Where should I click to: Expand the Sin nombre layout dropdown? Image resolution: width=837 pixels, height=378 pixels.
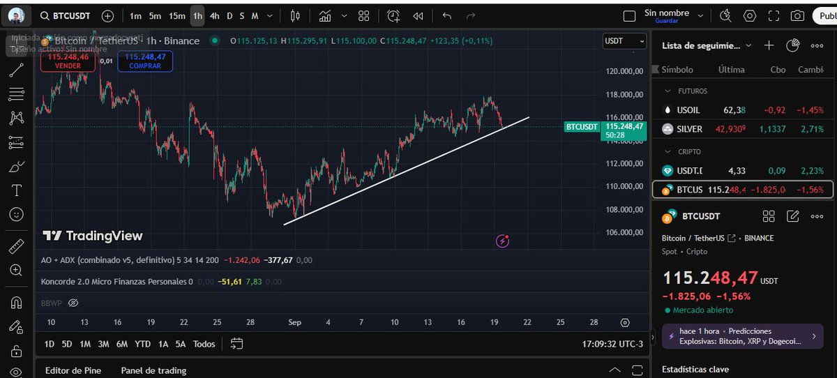[702, 15]
